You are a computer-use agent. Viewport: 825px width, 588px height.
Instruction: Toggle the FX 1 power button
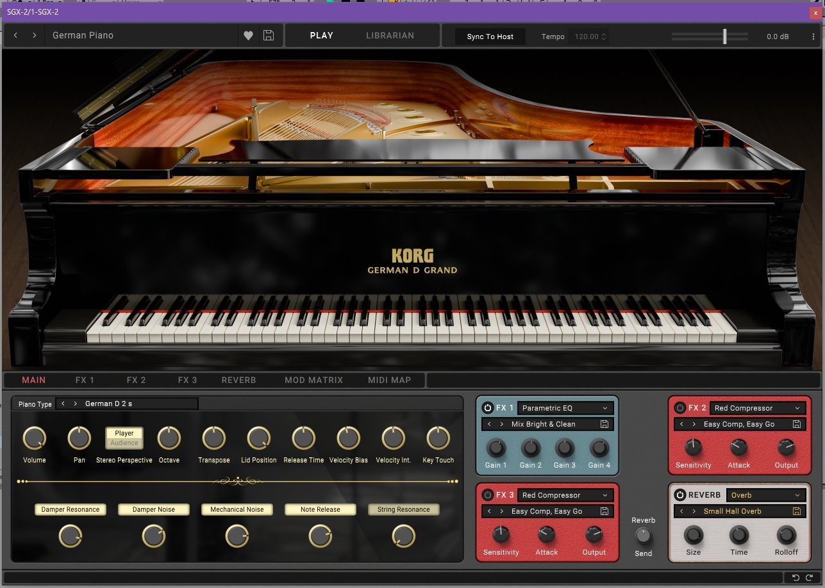488,407
